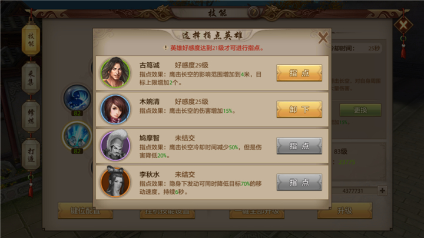Select 李秋水 hero avatar
Viewport: 424px width, 238px height.
point(115,182)
